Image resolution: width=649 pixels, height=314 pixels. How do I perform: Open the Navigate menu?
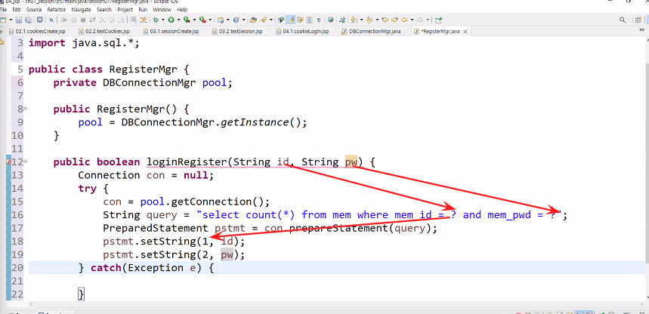click(81, 9)
